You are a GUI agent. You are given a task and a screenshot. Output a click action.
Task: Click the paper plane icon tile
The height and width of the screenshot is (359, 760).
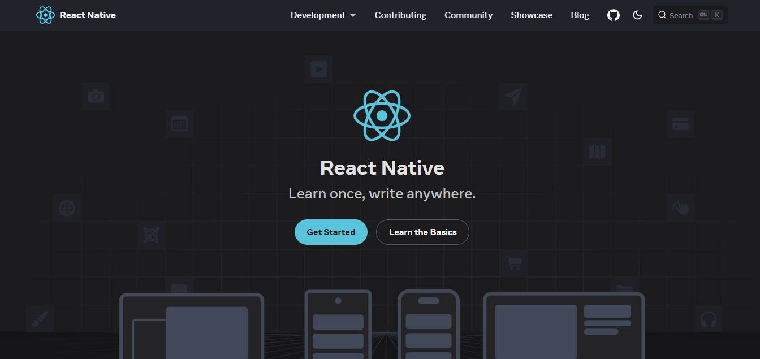coord(513,97)
